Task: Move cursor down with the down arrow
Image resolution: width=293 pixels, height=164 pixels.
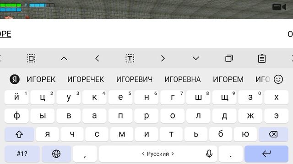Action: 195,58
